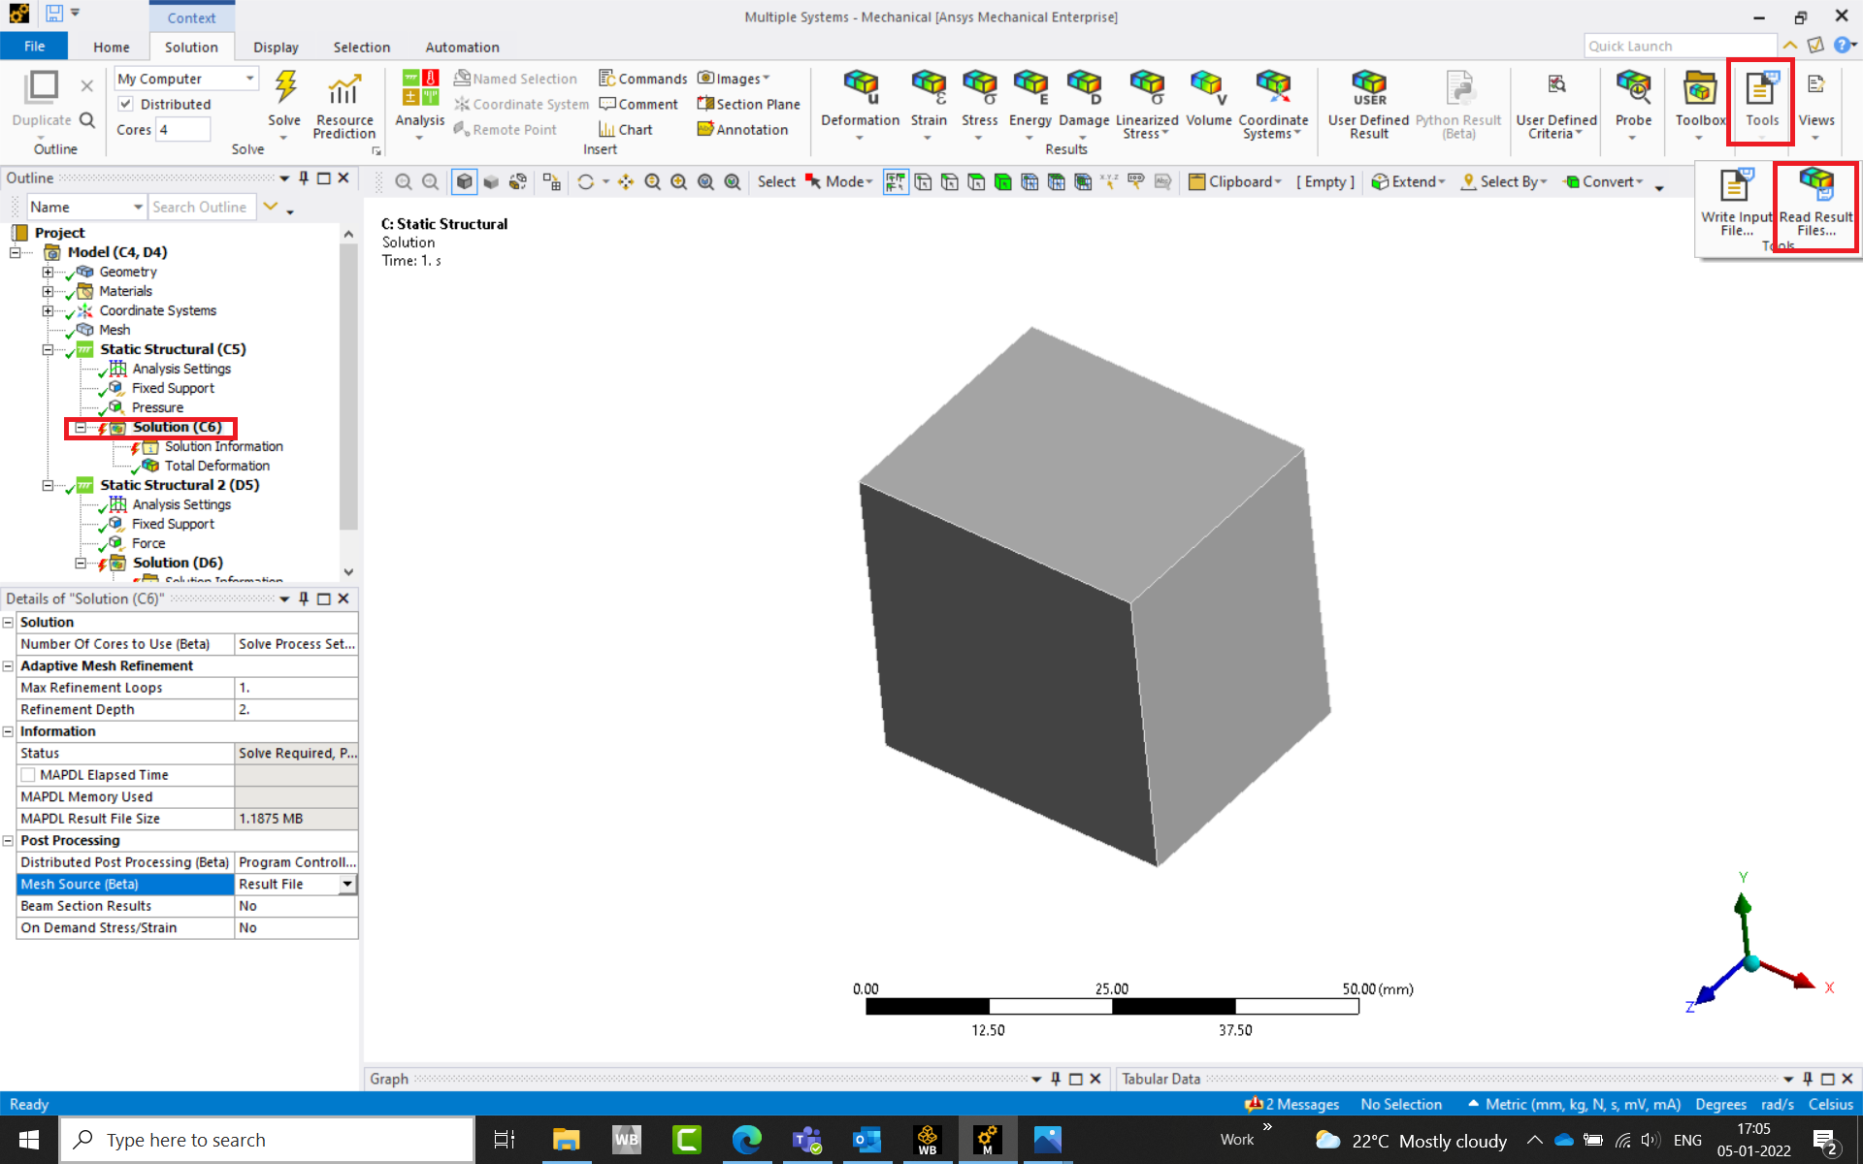Click the Convert button

(1604, 181)
